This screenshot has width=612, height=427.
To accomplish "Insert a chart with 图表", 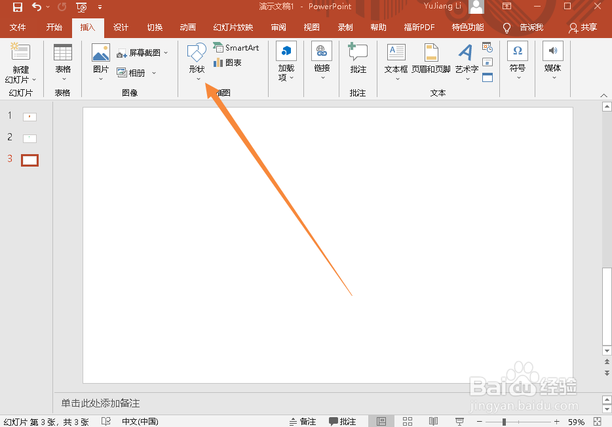I will coord(227,62).
